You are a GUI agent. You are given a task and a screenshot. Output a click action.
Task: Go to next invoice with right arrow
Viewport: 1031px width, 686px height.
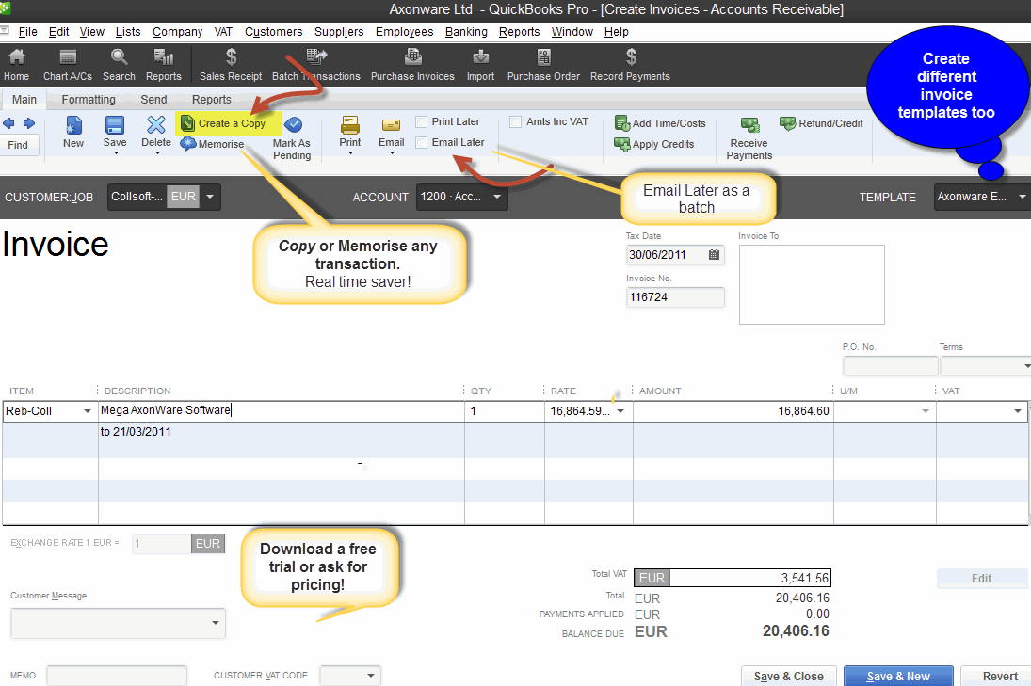[29, 123]
